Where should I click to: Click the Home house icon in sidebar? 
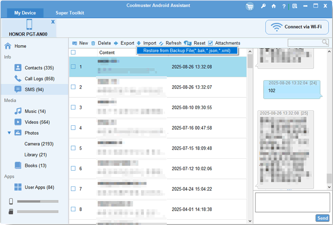pos(8,46)
